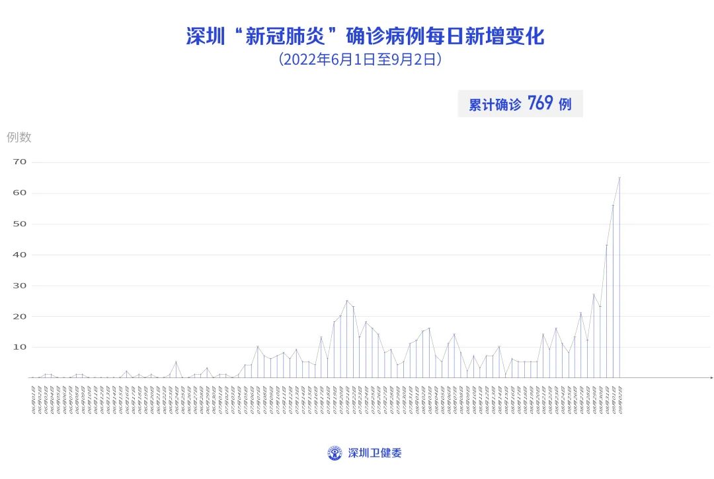Viewport: 714px width, 479px height.
Task: Click the 累计确诊 769 例 summary box
Action: pos(520,104)
